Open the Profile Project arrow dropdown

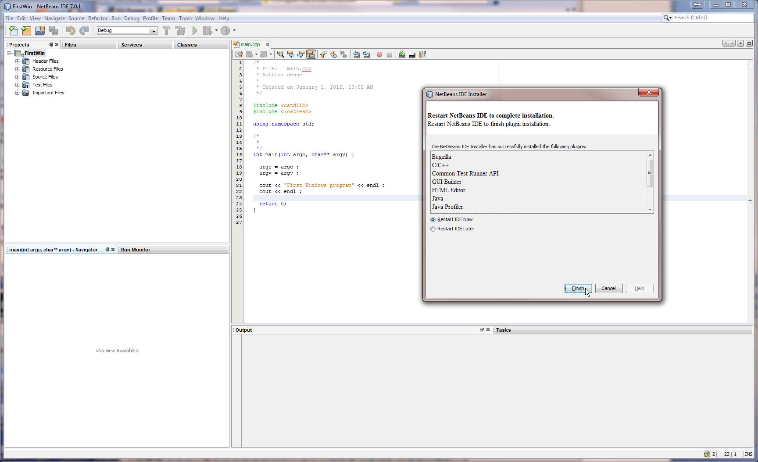click(x=234, y=30)
